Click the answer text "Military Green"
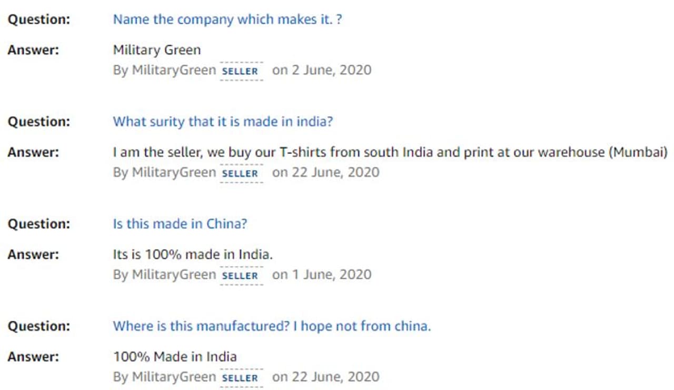Screen dimensions: 674x390 [157, 51]
